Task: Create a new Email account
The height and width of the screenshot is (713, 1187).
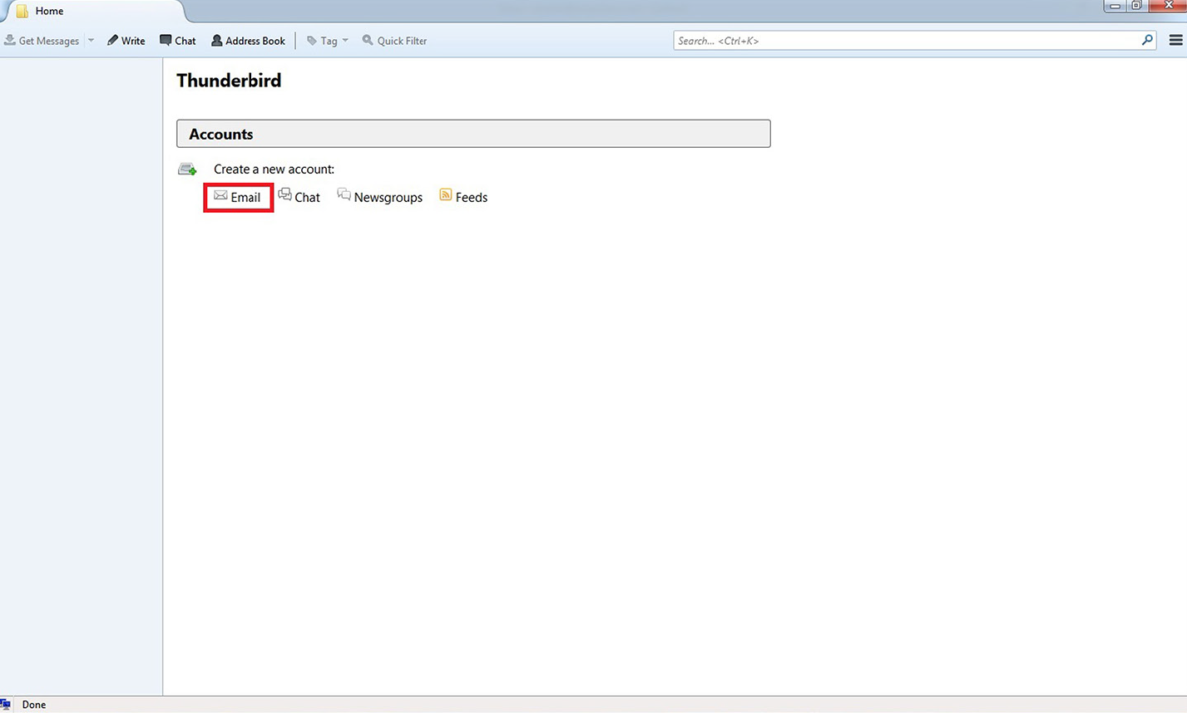Action: click(238, 197)
